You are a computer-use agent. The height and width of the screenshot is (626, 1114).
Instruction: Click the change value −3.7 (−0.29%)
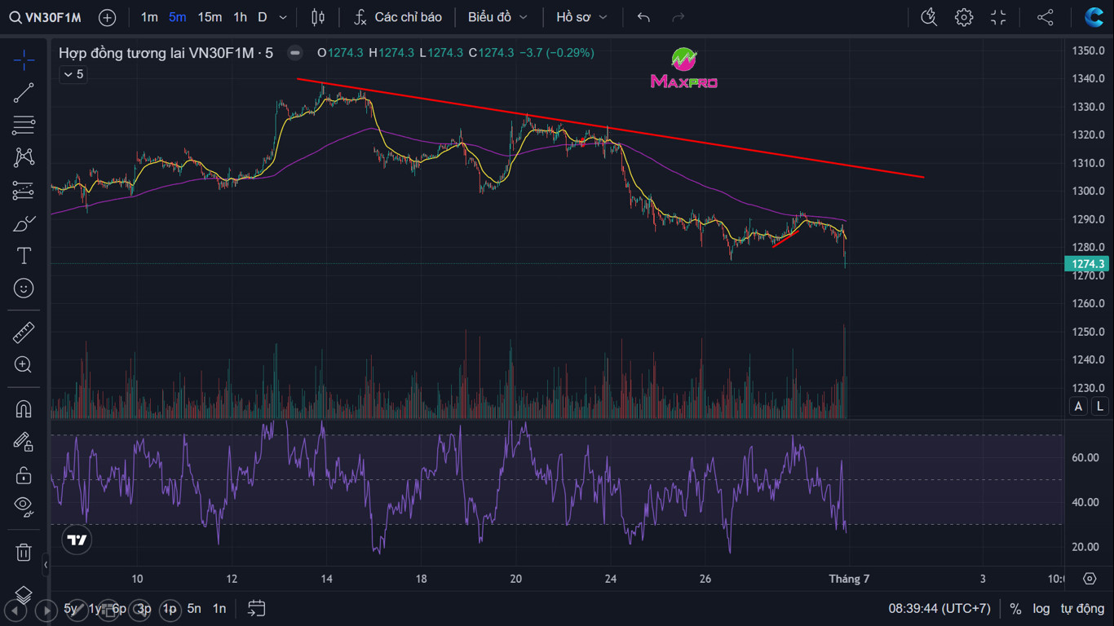click(x=558, y=53)
